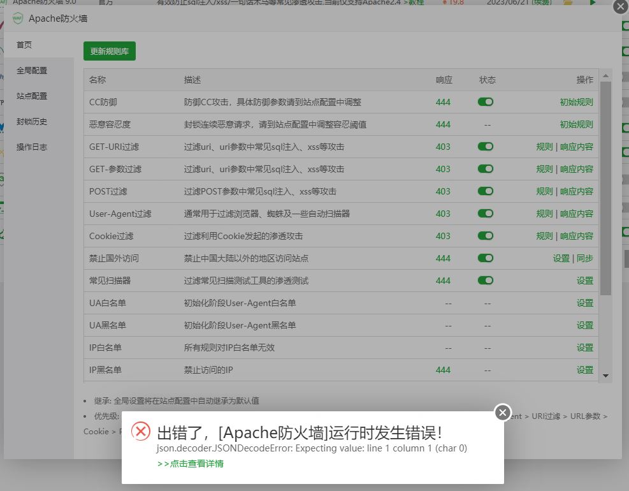Click response code 444 in 恶意容忍度 row
Viewport: 629px width, 491px height.
(x=444, y=124)
